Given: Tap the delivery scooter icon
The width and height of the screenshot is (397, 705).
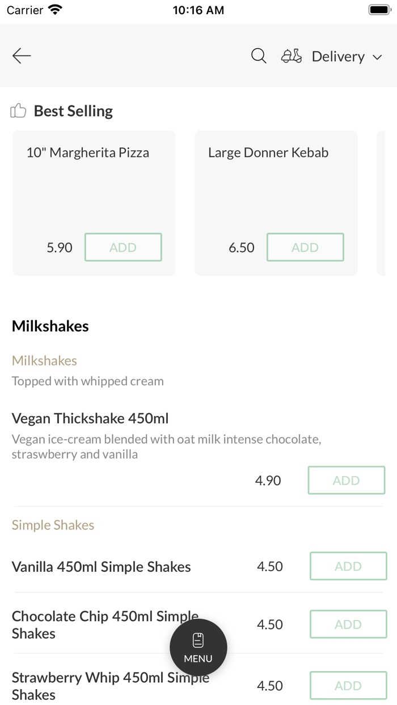Looking at the screenshot, I should pos(291,56).
